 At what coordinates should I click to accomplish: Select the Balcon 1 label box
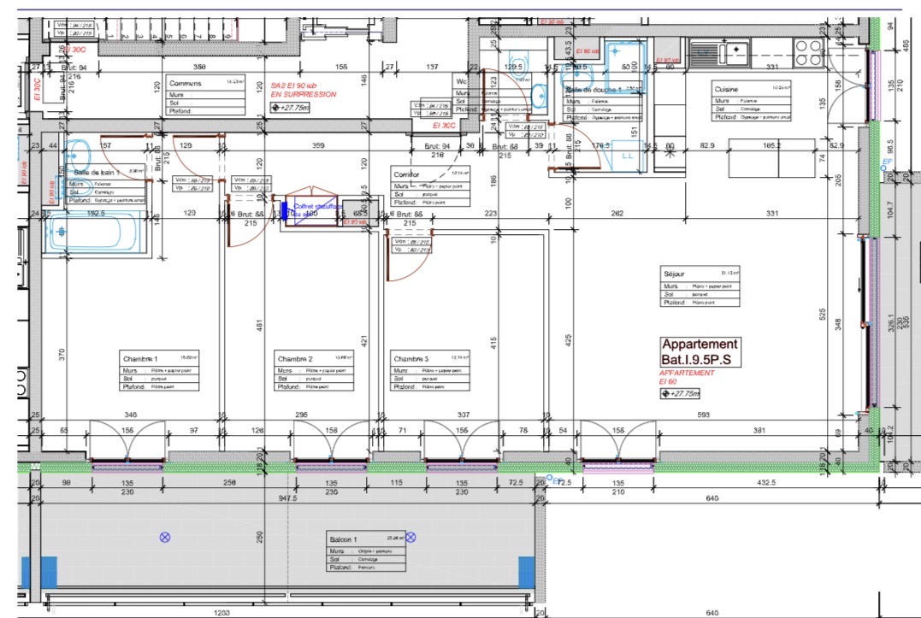tap(368, 552)
